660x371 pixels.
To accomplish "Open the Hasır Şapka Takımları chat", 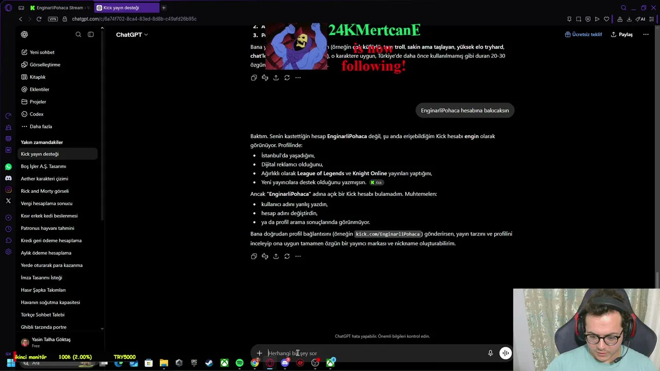I will [58, 290].
